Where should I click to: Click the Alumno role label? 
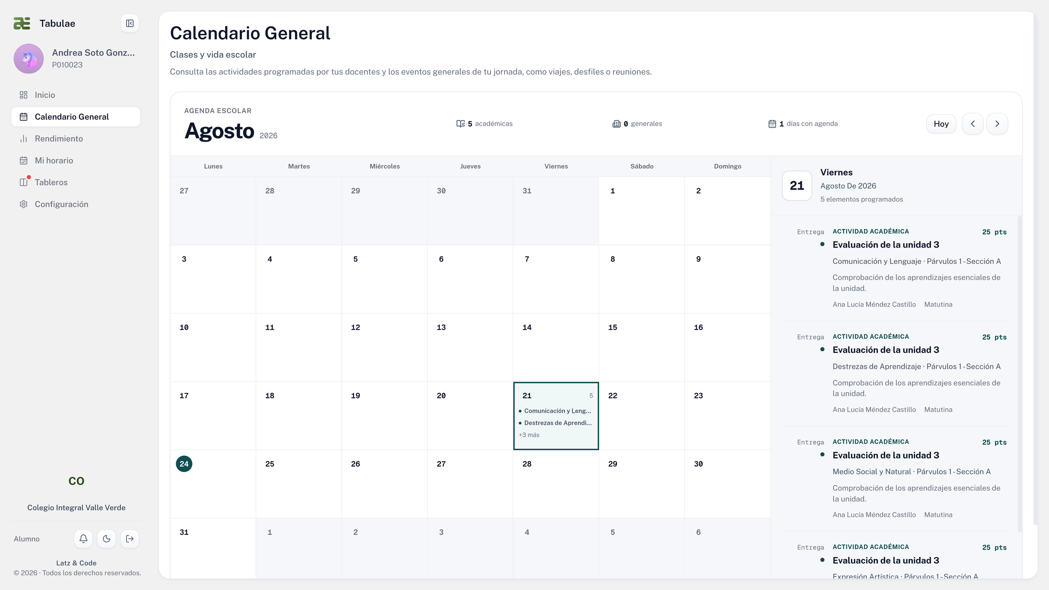[27, 539]
